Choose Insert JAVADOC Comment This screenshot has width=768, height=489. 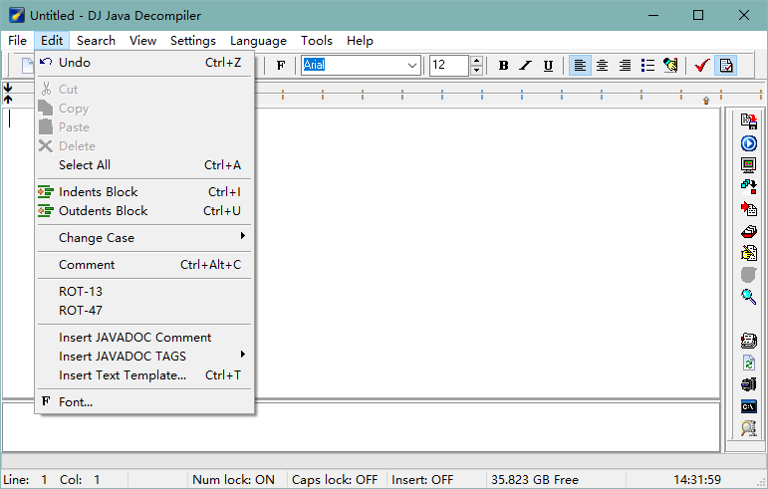pos(144,338)
